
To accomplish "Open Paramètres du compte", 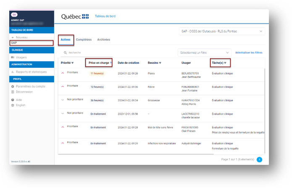I will [31, 87].
